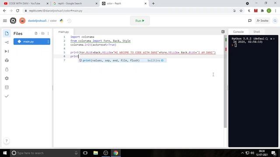The height and width of the screenshot is (157, 280).
Task: Open the Replit hamburger menu
Action: click(5, 20)
